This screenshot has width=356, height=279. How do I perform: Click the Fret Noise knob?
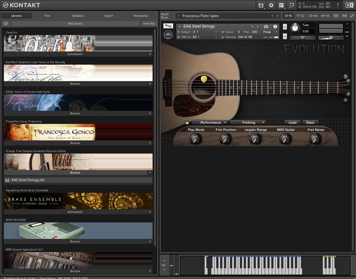click(315, 139)
